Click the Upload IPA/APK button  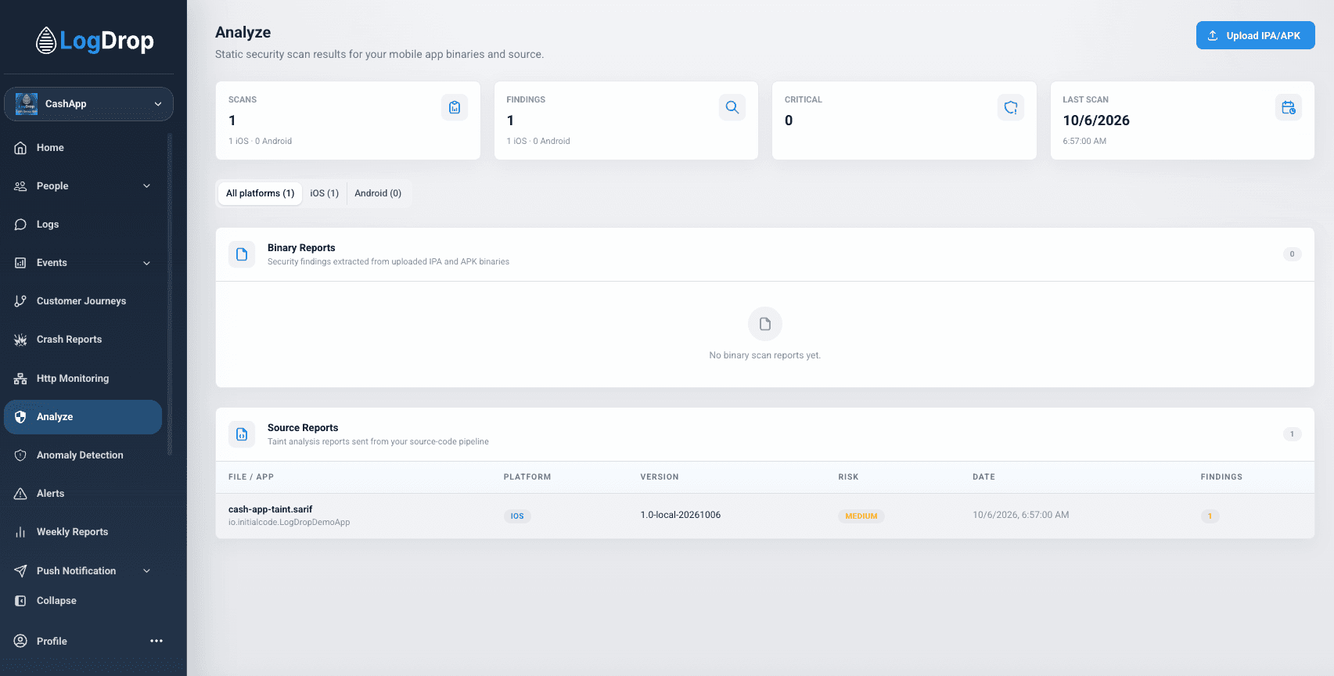click(x=1255, y=35)
